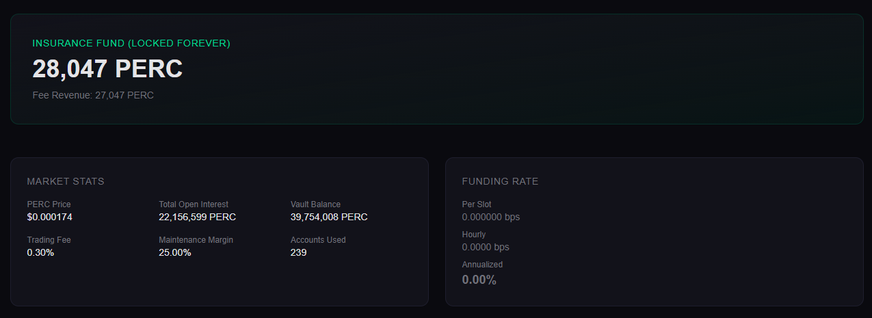Click the $0.000174 price value
This screenshot has height=318, width=872.
pyautogui.click(x=49, y=217)
